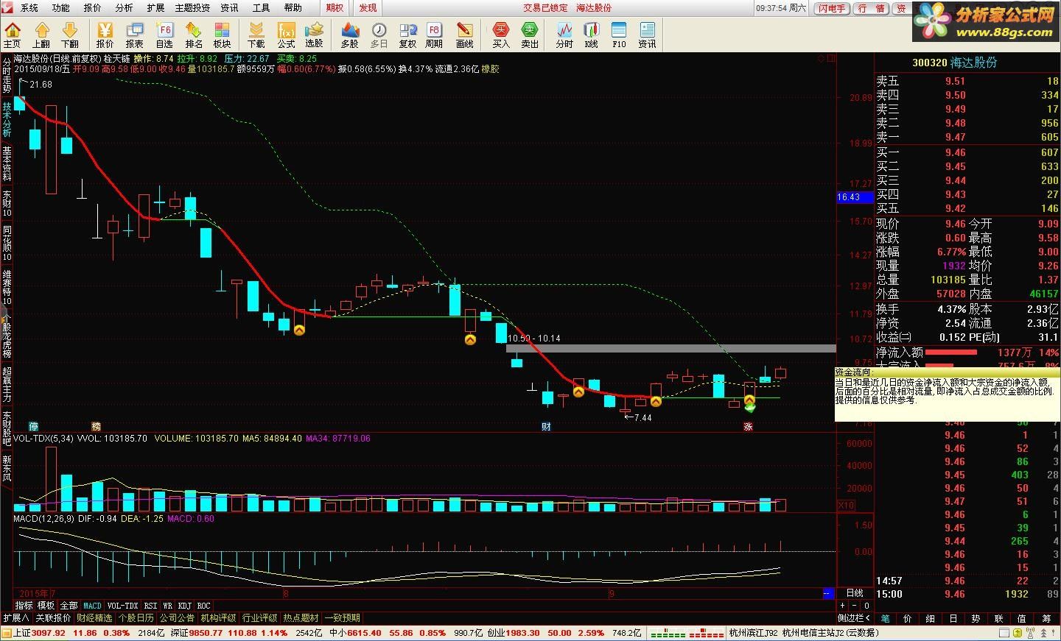1061x641 pixels.
Task: Open the 扩展 menu
Action: pos(155,7)
